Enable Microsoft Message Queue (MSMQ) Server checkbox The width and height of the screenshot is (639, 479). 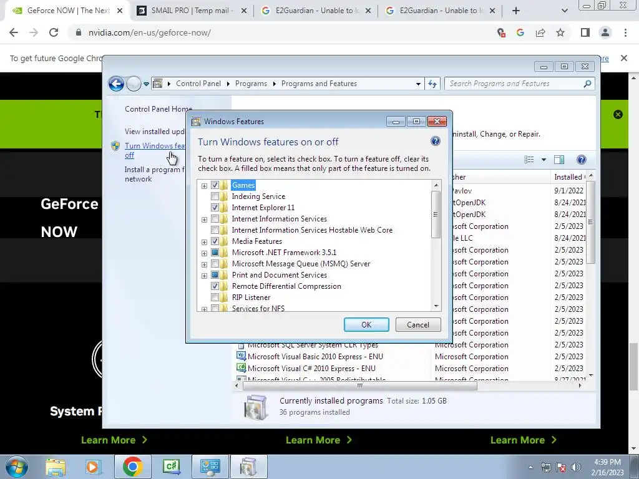tap(215, 264)
